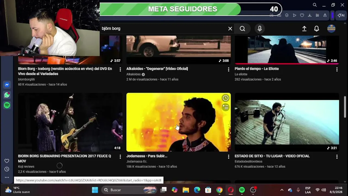
Task: Open Jodamassa - Para Subir title link
Action: (x=147, y=156)
